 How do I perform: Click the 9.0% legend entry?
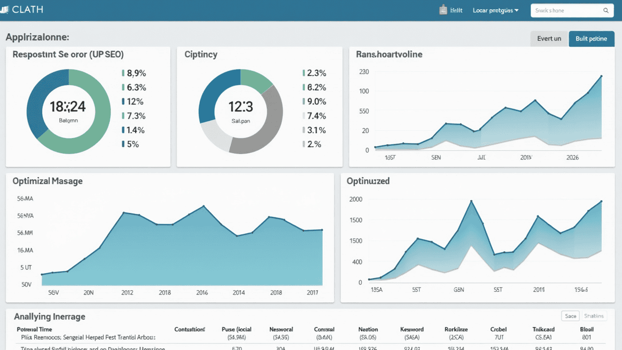point(314,102)
